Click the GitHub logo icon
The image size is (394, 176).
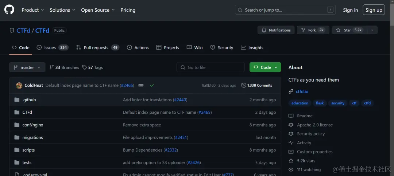[9, 10]
